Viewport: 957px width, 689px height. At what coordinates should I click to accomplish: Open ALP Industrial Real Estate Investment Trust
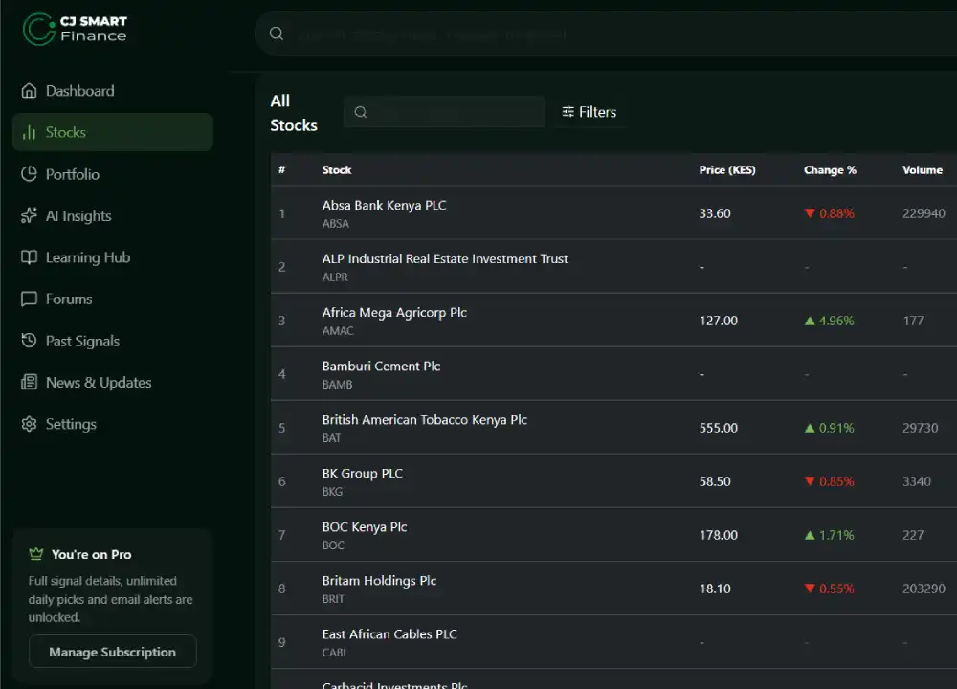[x=445, y=258]
